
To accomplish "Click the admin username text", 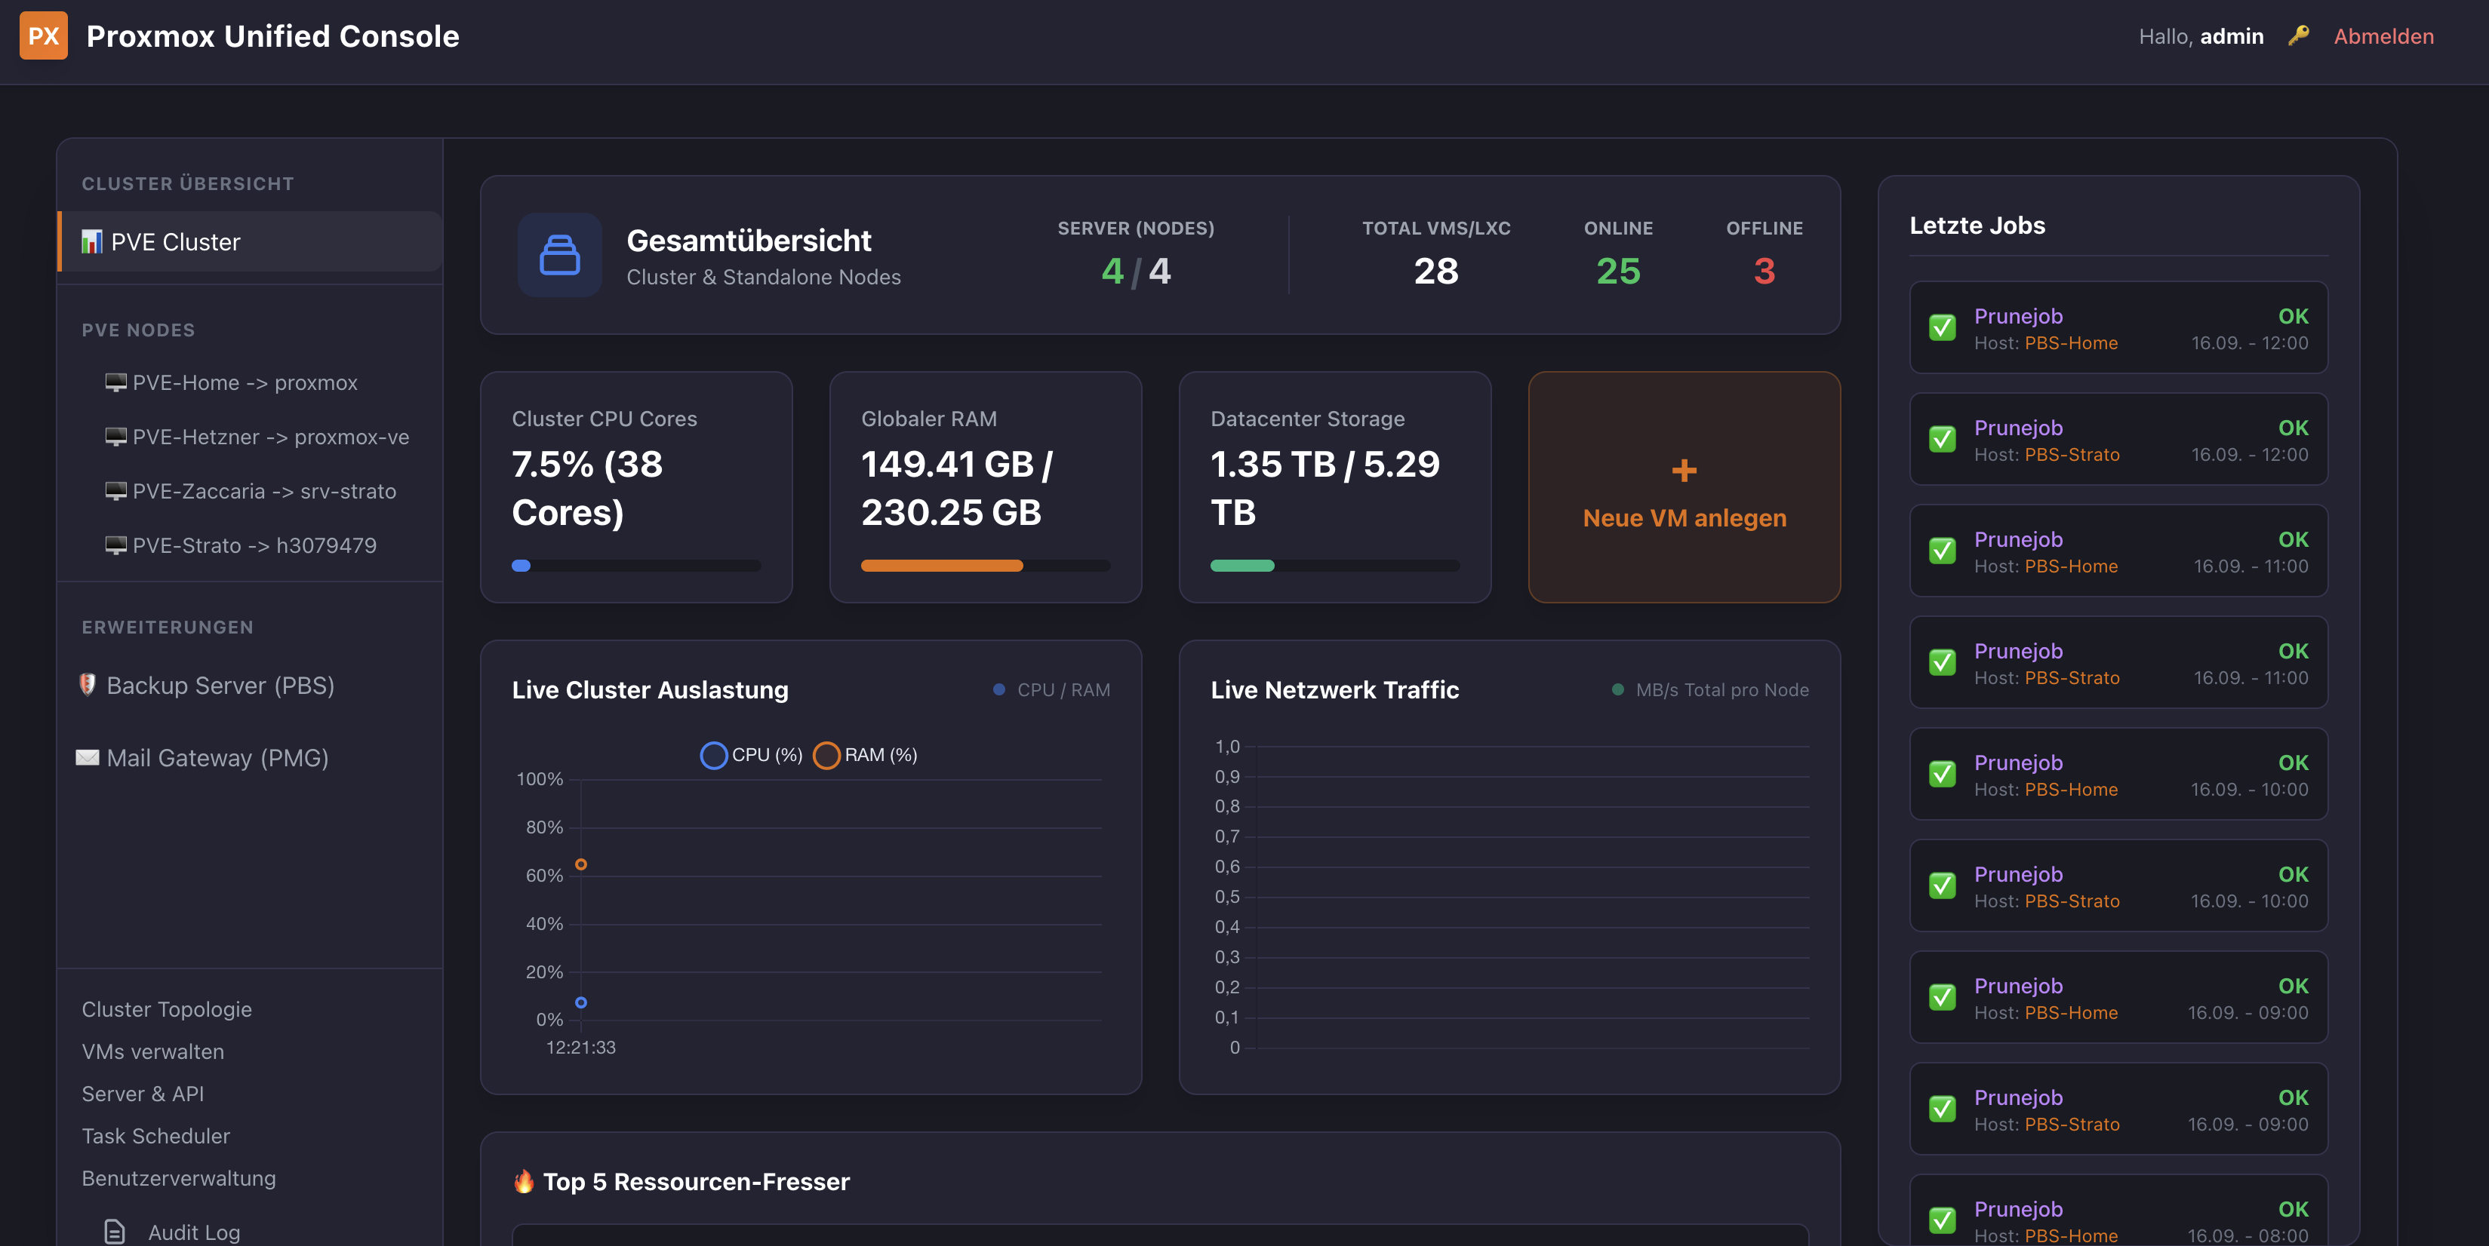I will coord(2231,35).
